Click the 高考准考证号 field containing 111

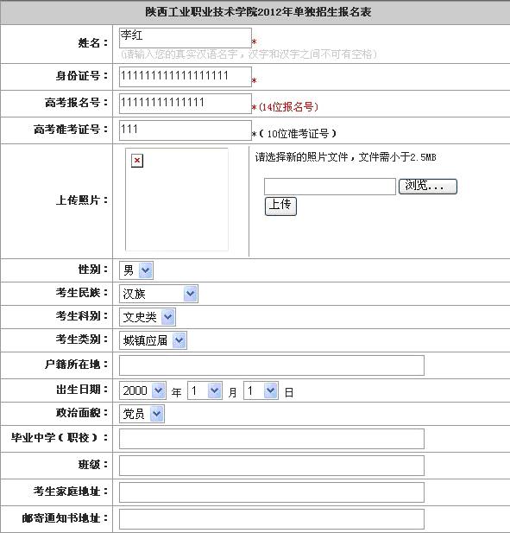(x=186, y=130)
